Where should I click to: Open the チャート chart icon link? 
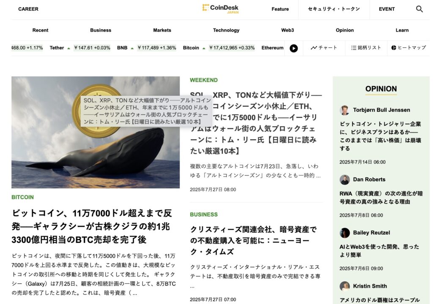[324, 48]
